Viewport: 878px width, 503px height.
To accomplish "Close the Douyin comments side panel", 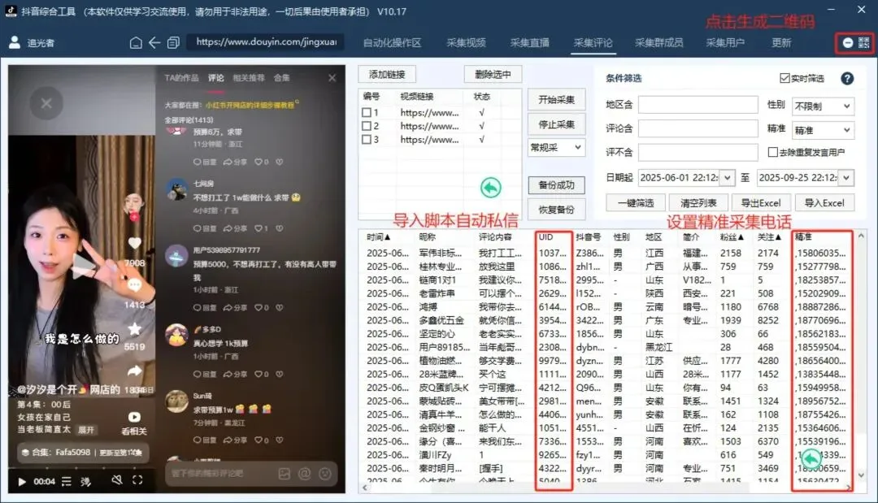I will click(x=332, y=78).
